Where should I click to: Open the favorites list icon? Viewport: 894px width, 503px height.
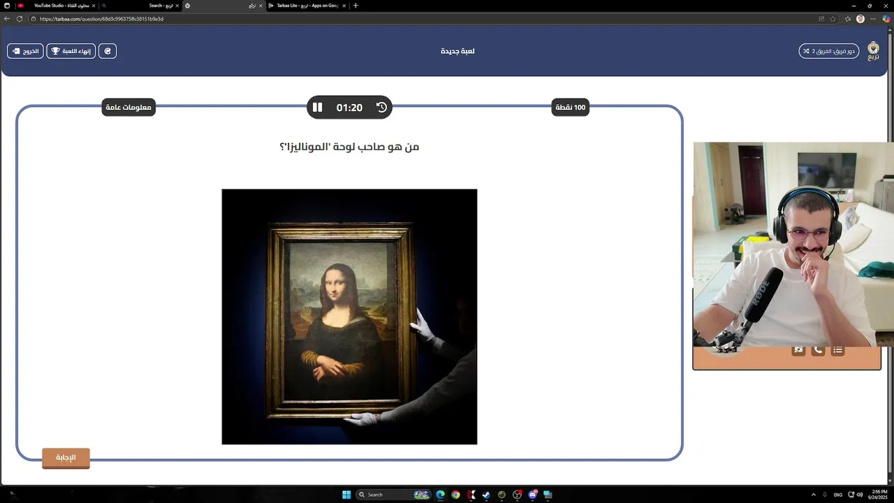(x=848, y=19)
